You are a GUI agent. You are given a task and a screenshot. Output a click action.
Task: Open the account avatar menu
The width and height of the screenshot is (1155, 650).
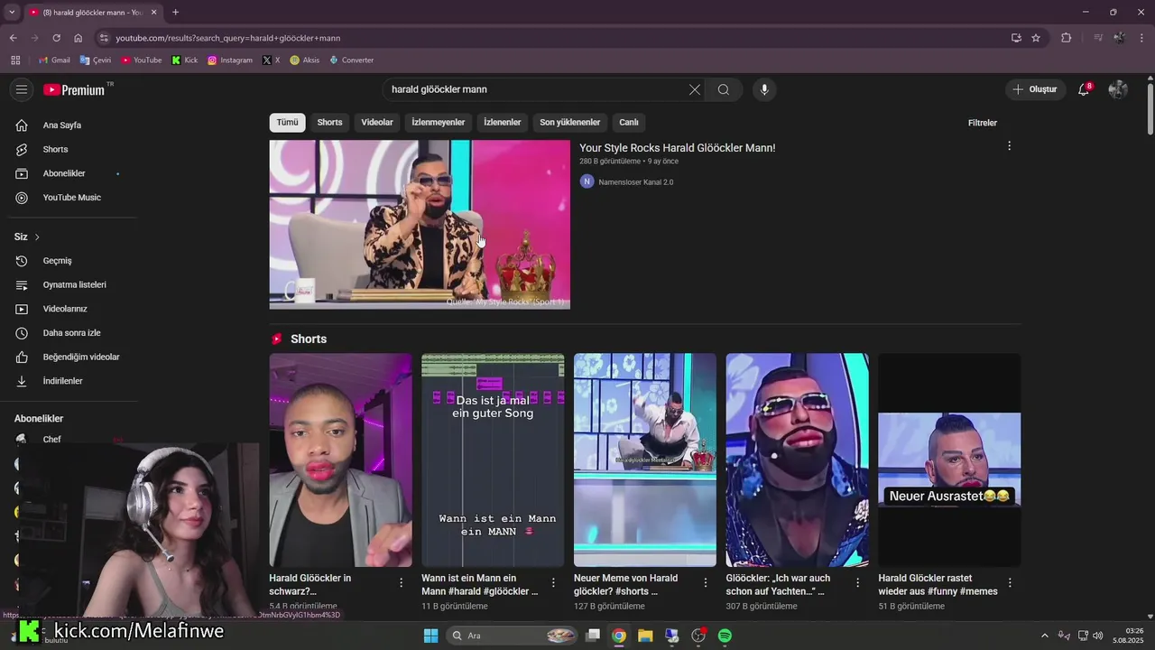(x=1118, y=89)
